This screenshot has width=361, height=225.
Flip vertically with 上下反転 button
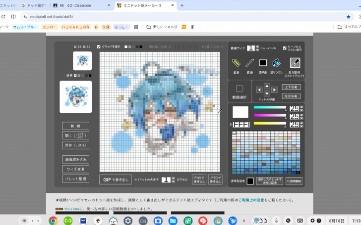(291, 87)
